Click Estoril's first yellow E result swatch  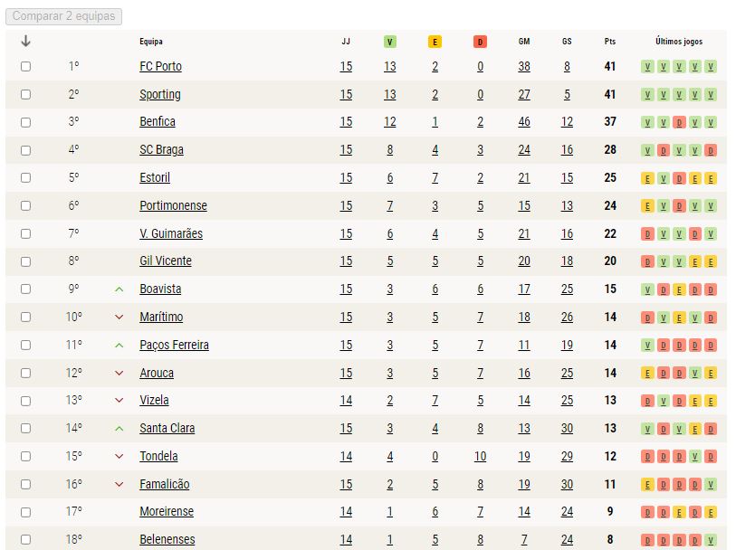[x=647, y=178]
